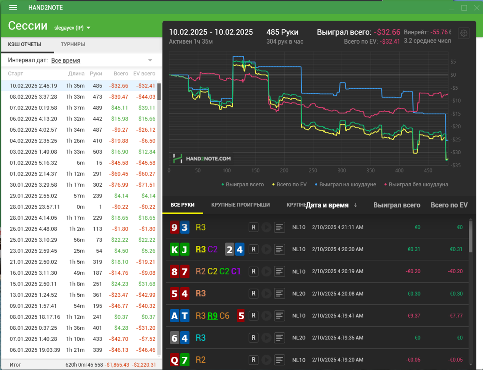This screenshot has width=483, height=370.
Task: Select session 08.02.2025 3:37:28
Action: pyautogui.click(x=79, y=97)
